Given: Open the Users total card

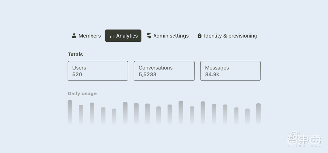Looking at the screenshot, I should (x=98, y=71).
